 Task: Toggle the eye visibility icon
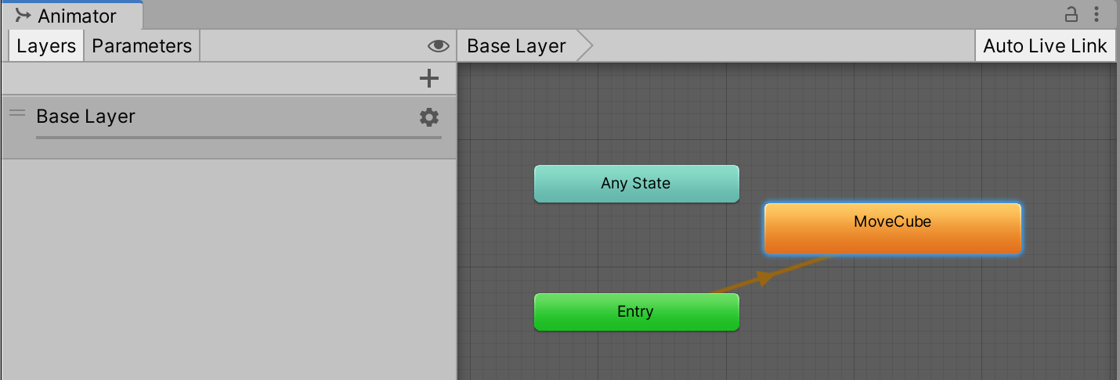tap(439, 46)
